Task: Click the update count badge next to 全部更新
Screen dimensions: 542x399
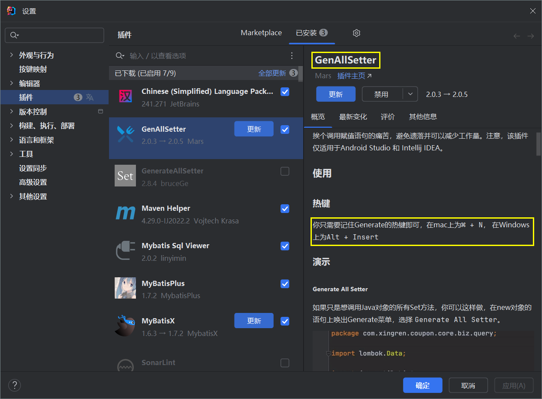Action: coord(293,73)
